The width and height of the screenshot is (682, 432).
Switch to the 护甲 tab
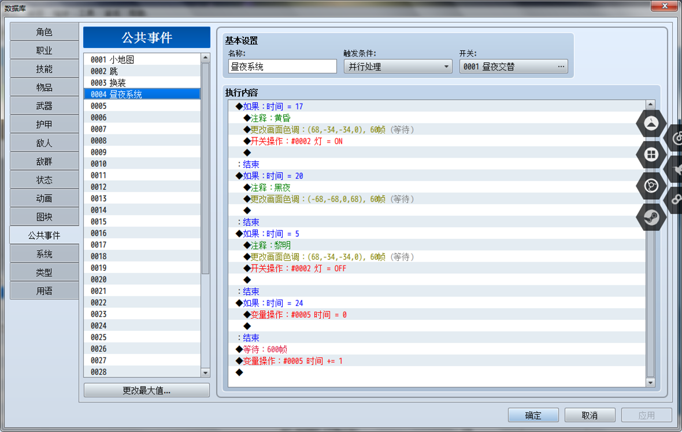pos(44,124)
